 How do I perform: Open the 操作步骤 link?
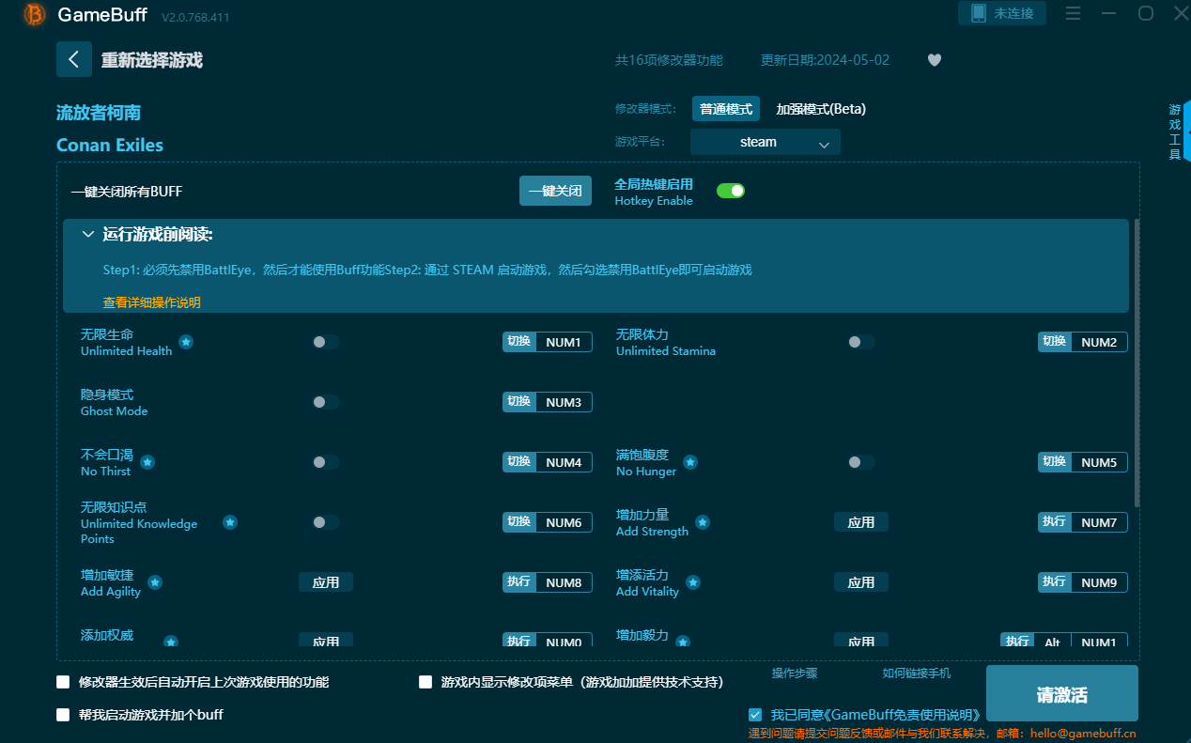(795, 673)
